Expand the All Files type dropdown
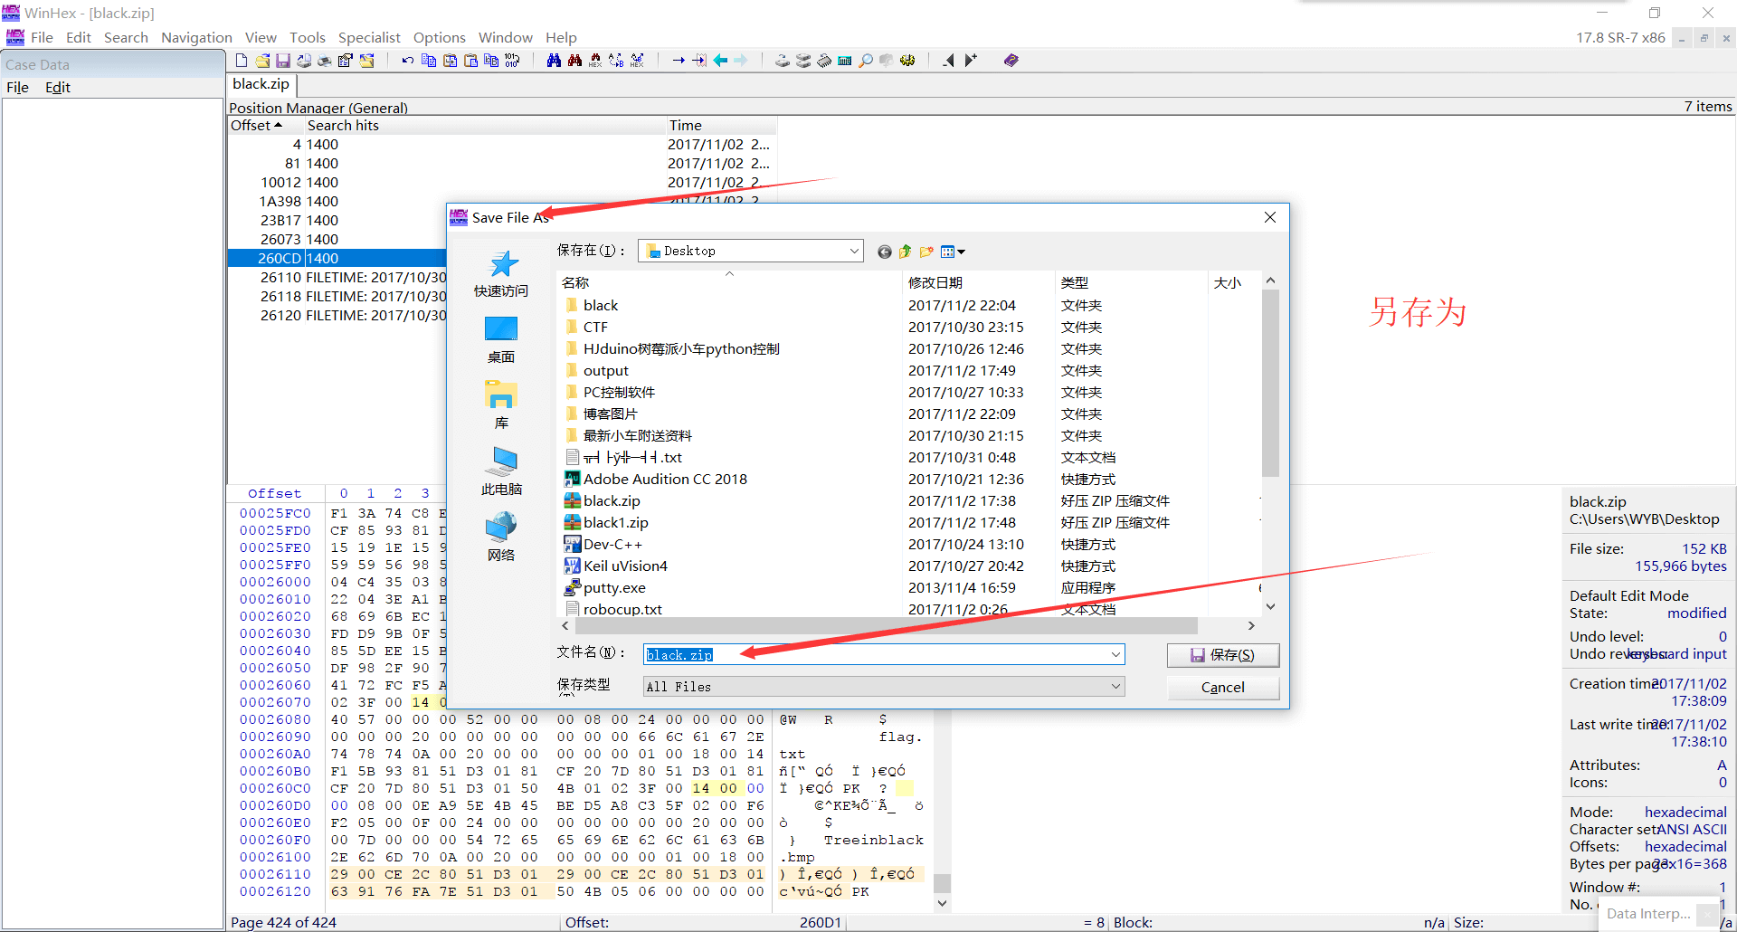Screen dimensions: 1737x932 coord(1115,687)
